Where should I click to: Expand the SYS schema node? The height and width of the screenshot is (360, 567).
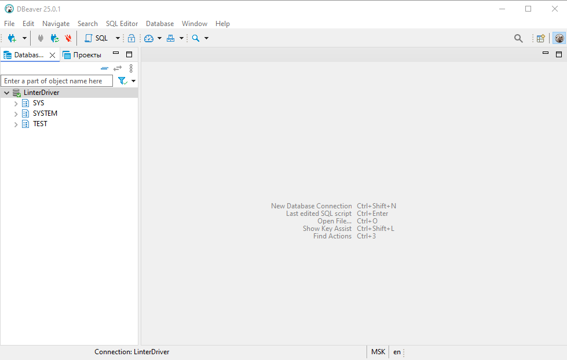(x=16, y=104)
